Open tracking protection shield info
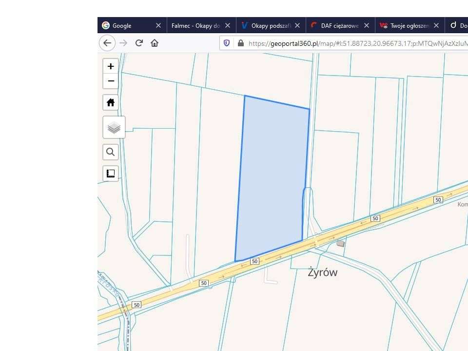468x351 pixels. (x=227, y=43)
